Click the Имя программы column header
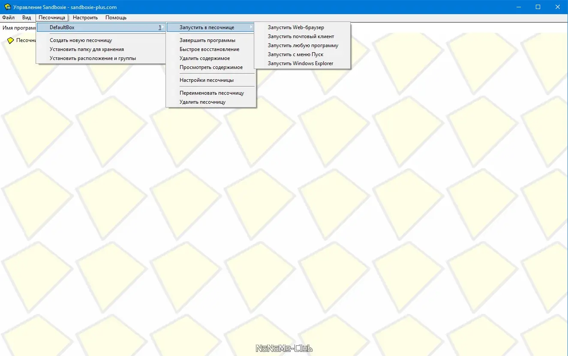Image resolution: width=568 pixels, height=356 pixels. tap(18, 28)
